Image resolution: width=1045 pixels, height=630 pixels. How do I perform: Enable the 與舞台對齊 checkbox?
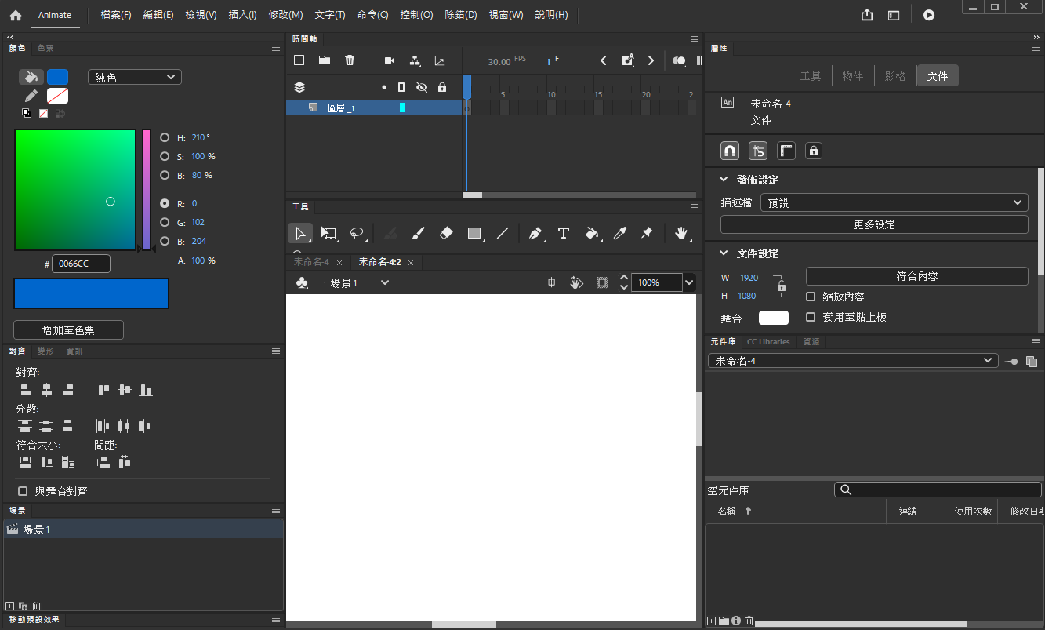point(23,491)
